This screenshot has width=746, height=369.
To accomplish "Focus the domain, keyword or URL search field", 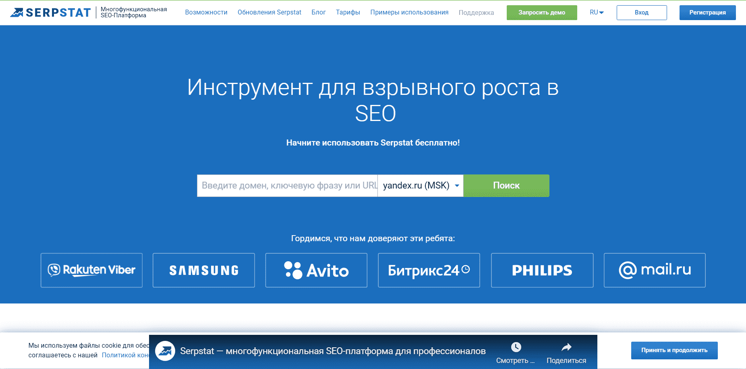I will (287, 186).
